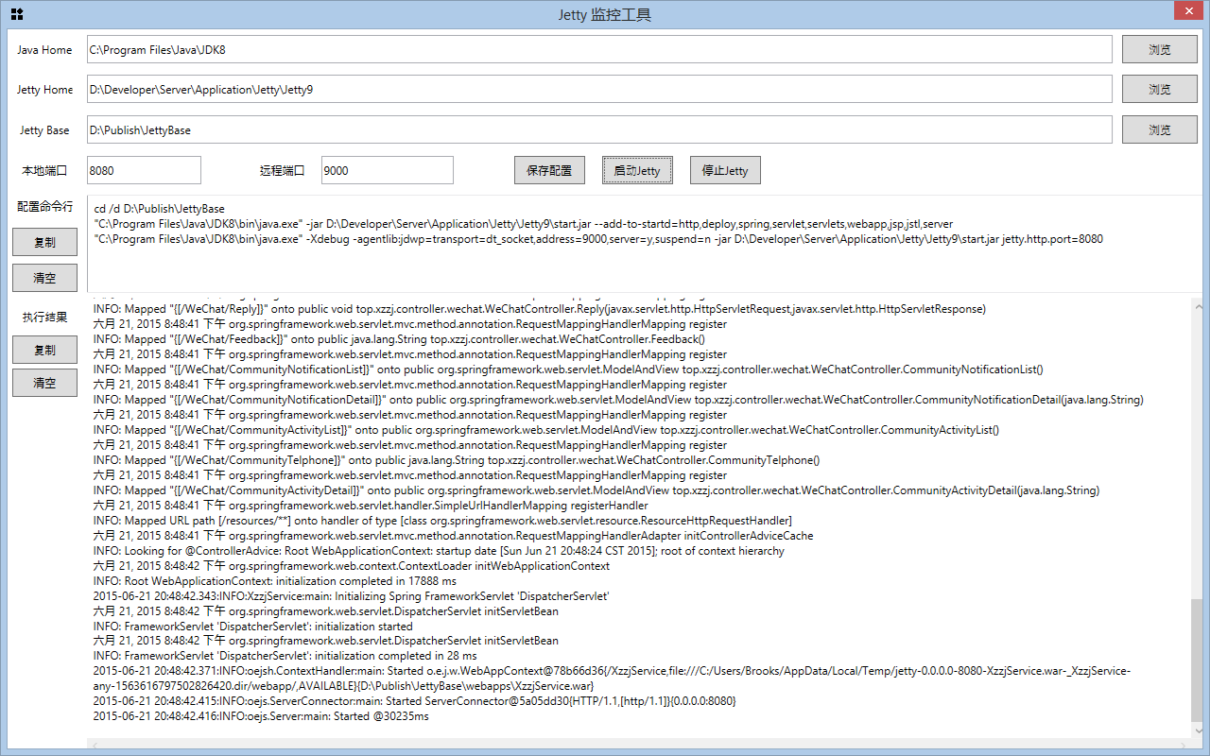Click the Jetty Base path field

pyautogui.click(x=599, y=129)
